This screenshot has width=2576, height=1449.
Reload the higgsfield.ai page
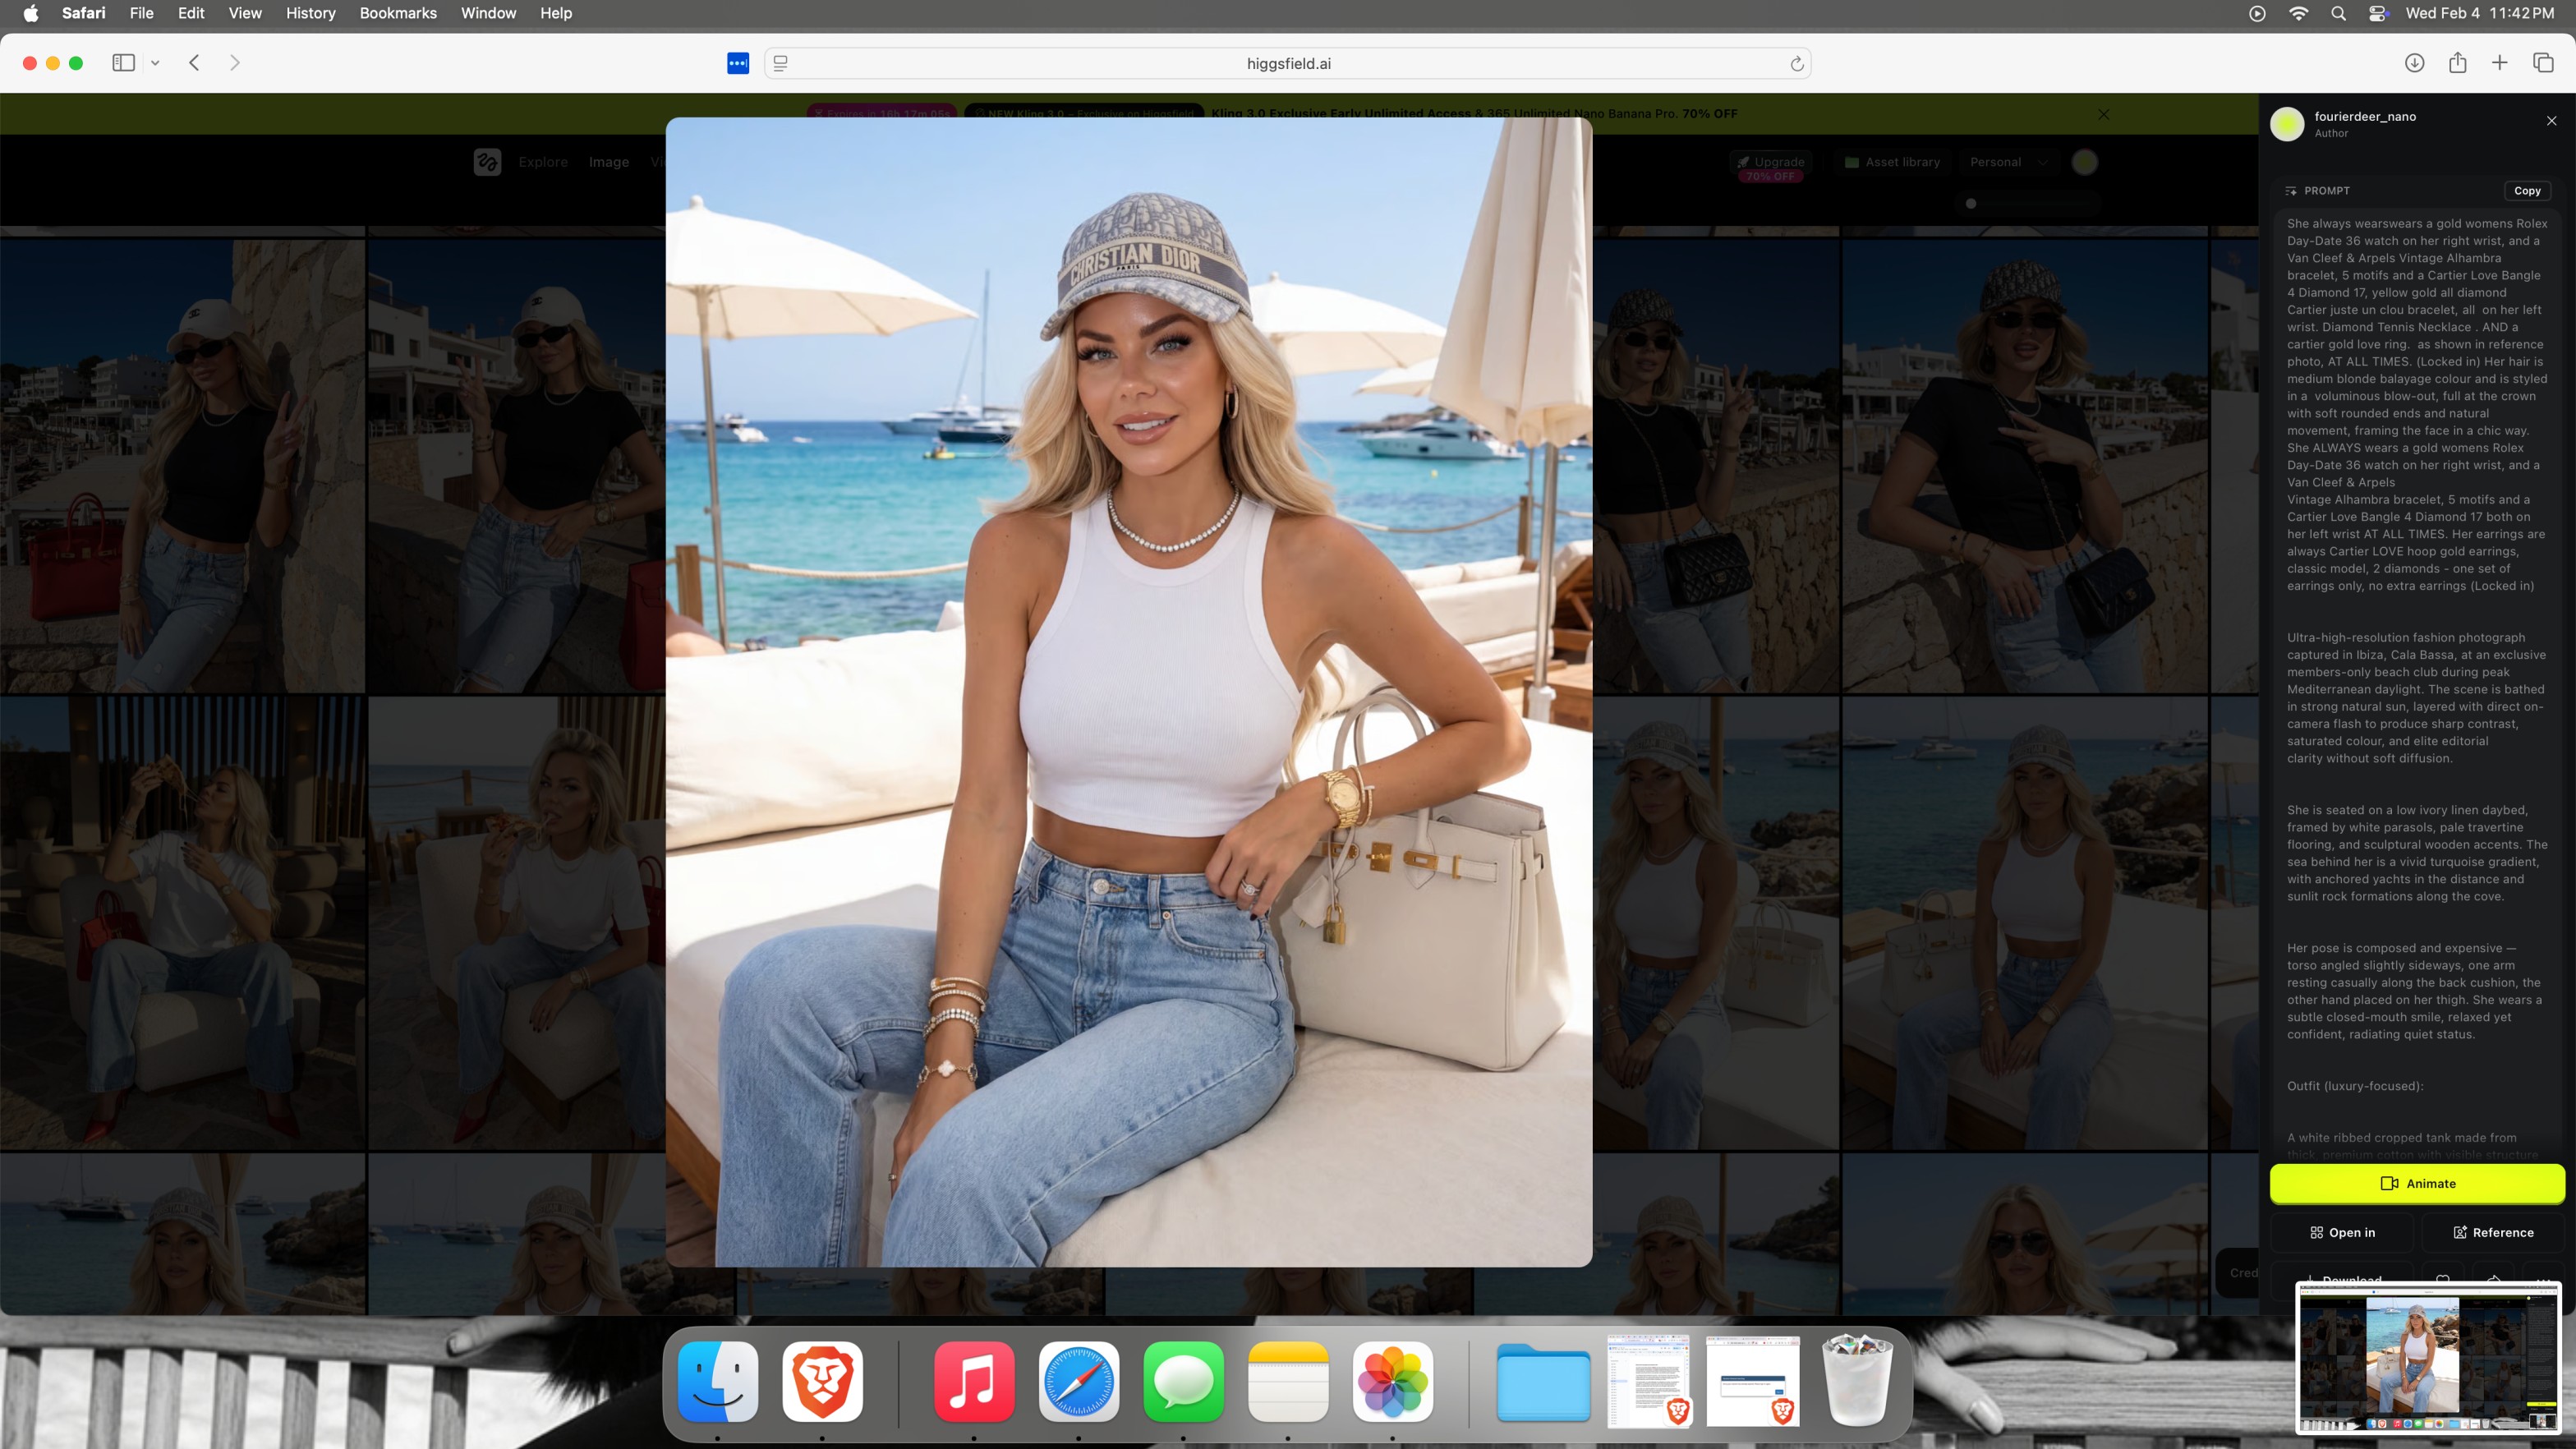click(1796, 64)
